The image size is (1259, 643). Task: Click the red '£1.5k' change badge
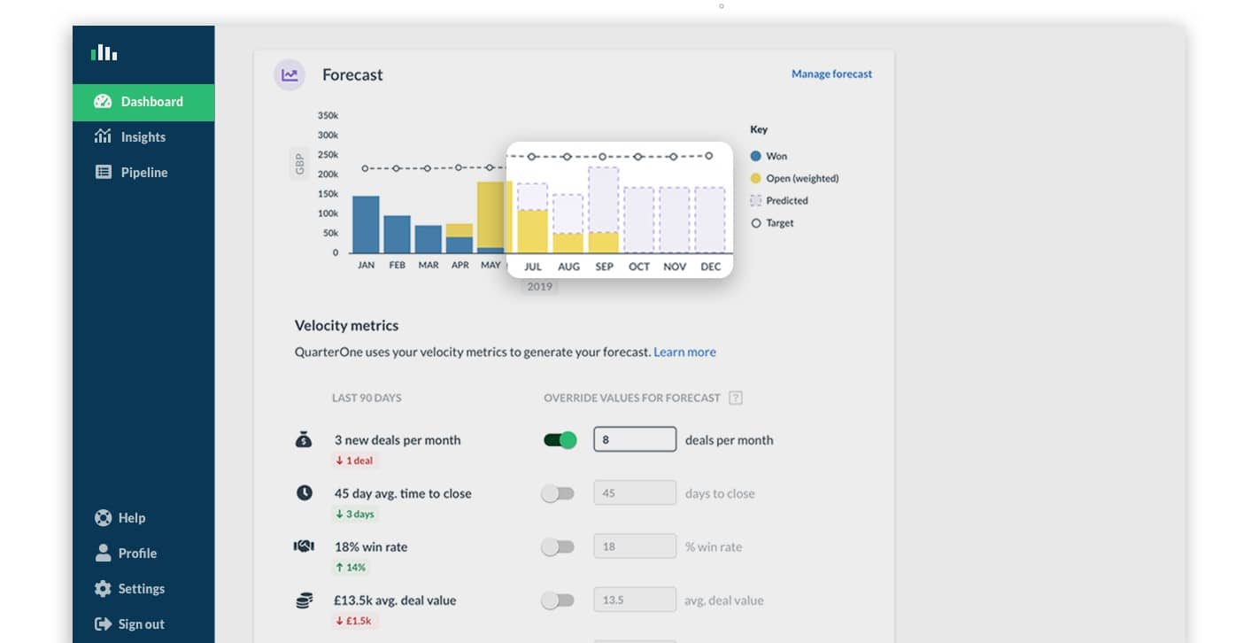click(x=355, y=621)
